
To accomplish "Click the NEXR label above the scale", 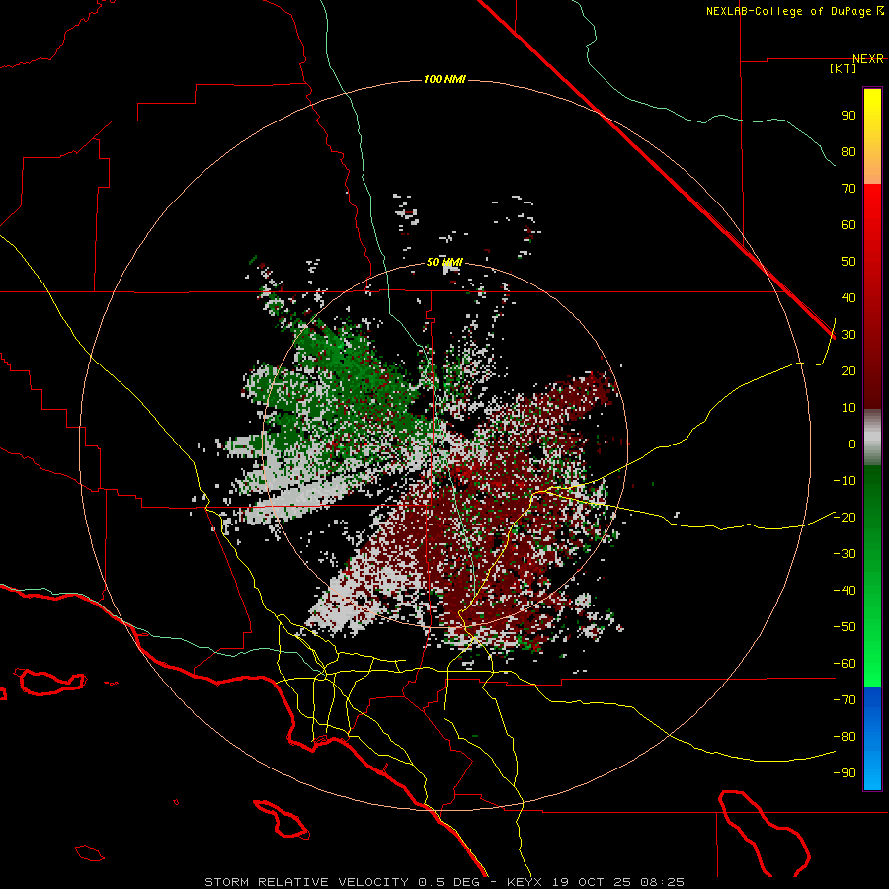I will [x=868, y=59].
